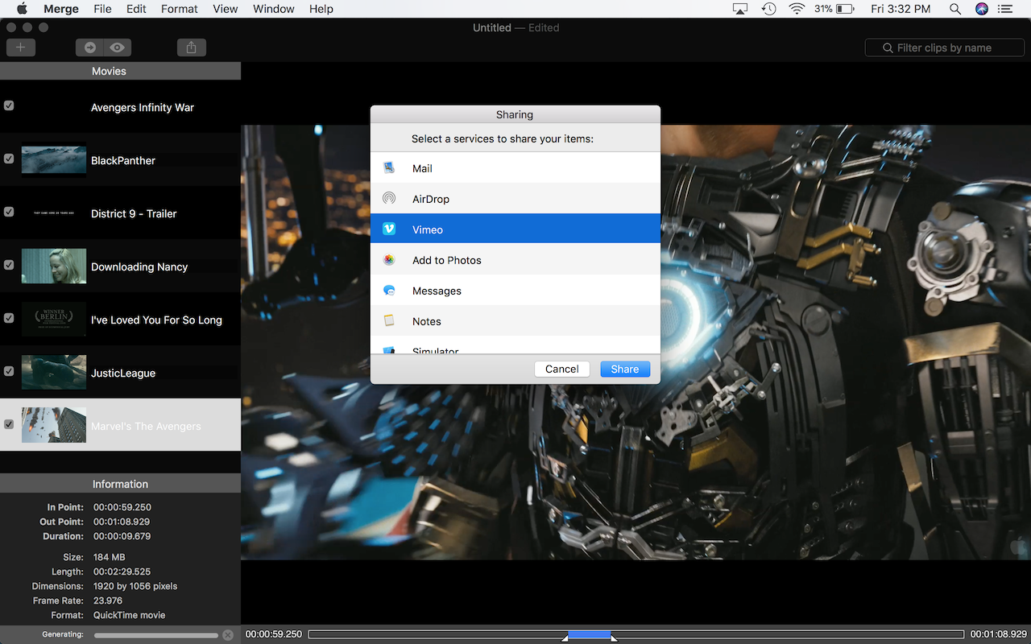Open the Help menu
1031x644 pixels.
(x=321, y=9)
